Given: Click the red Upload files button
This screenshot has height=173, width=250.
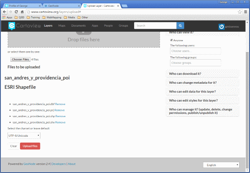Looking at the screenshot, I should coord(30,146).
